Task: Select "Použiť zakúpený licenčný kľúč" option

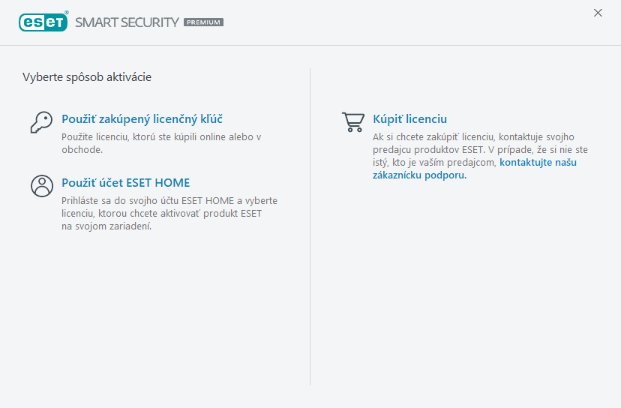Action: (142, 119)
